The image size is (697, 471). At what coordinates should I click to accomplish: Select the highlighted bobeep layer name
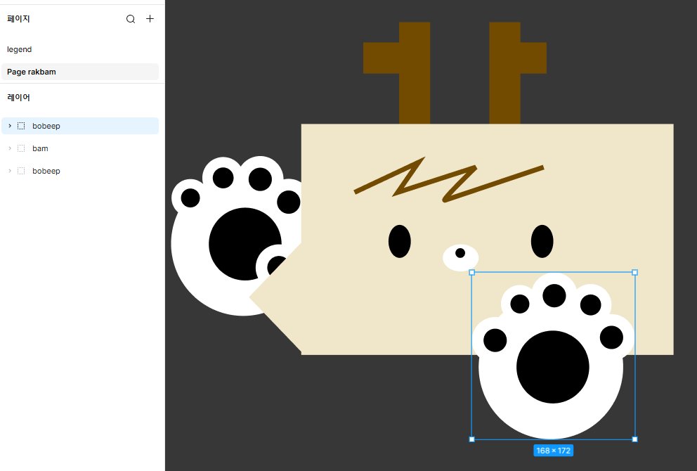(46, 126)
